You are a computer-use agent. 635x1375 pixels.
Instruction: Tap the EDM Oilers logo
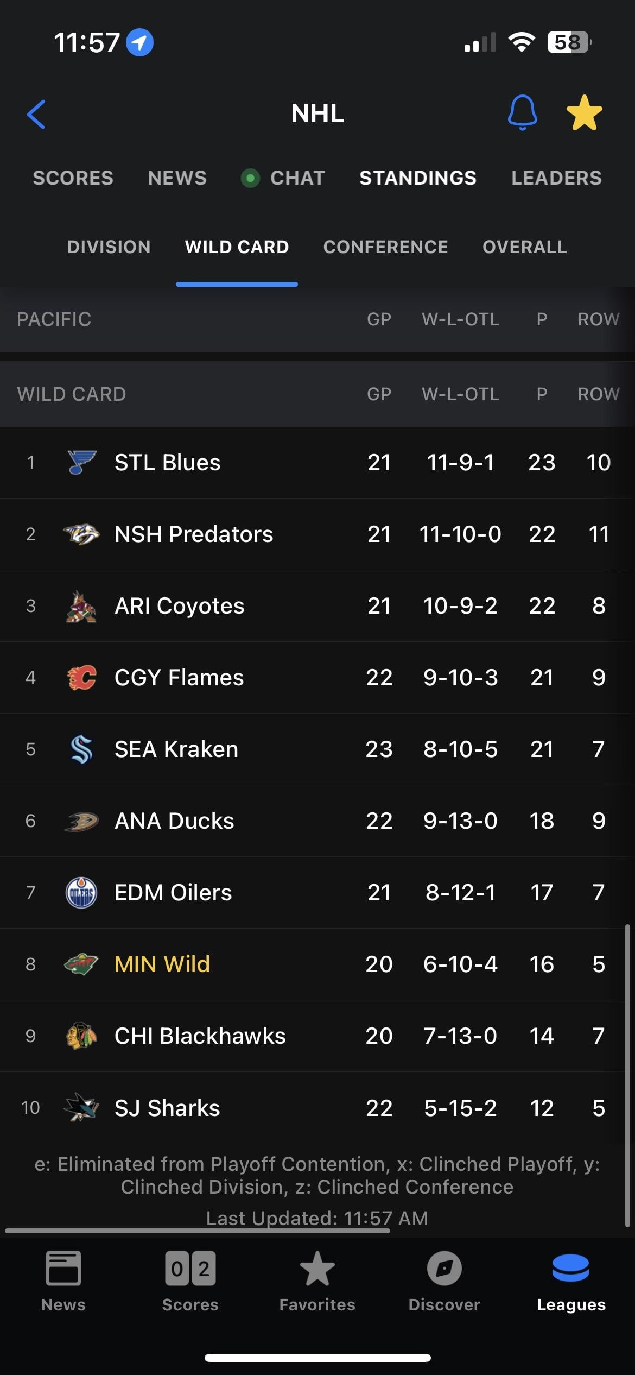(x=81, y=893)
